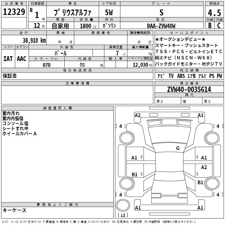Viewport: 225px width, 225px height.
Task: Select the 長さ dimension field
Action: 168,101
